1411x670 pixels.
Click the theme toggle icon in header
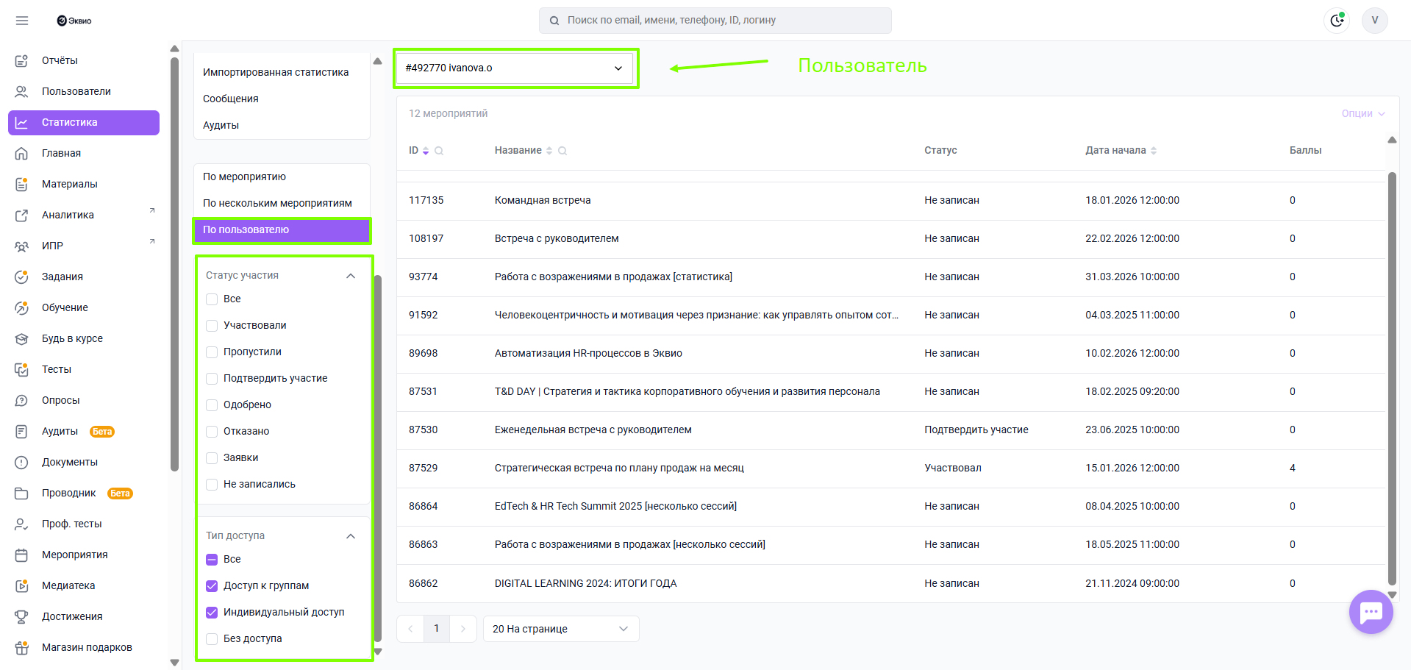tap(1337, 21)
